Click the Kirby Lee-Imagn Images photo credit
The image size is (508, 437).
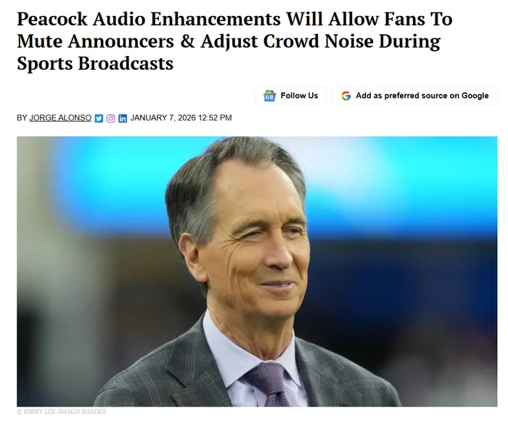61,412
